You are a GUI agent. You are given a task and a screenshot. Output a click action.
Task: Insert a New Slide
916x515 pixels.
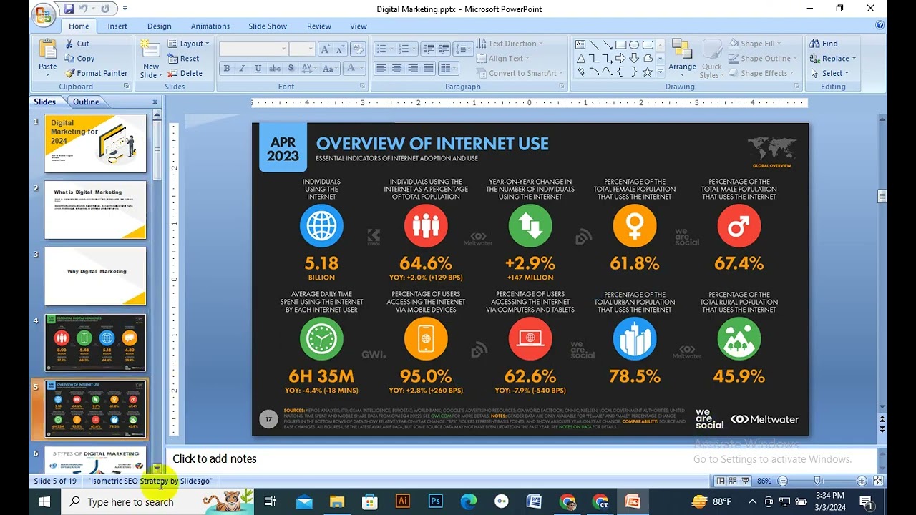[151, 59]
